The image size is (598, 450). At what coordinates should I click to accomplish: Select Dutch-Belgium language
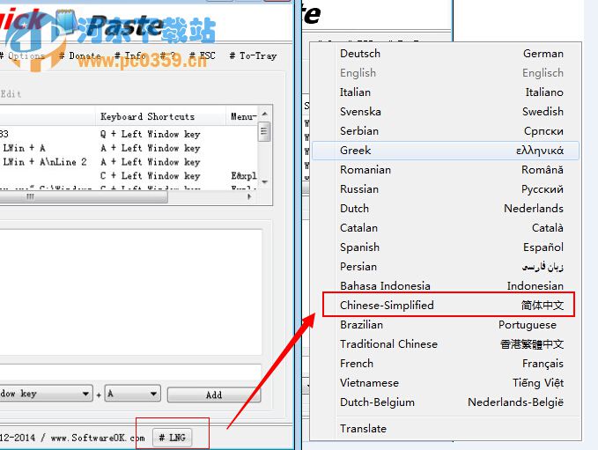point(446,402)
